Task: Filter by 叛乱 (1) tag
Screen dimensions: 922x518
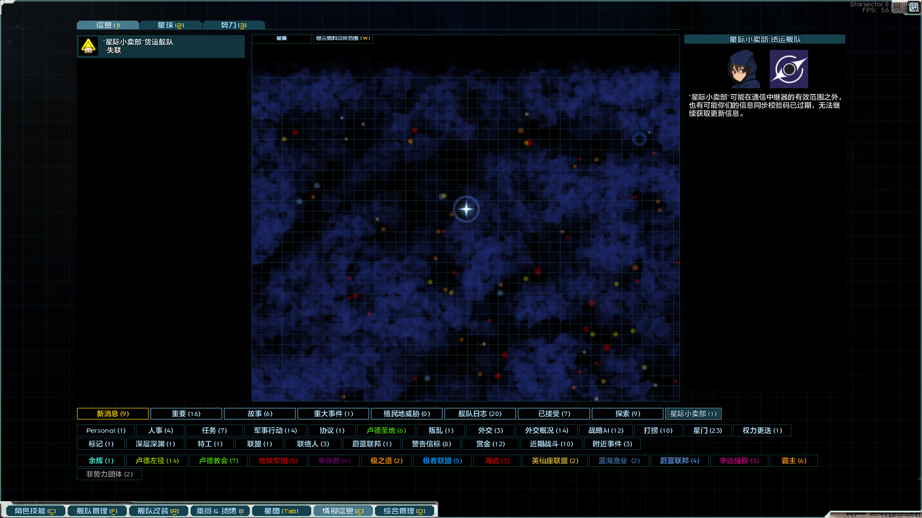Action: (x=441, y=430)
